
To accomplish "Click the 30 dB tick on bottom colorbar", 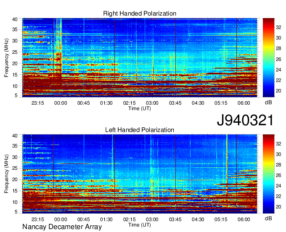I will 278,154.
